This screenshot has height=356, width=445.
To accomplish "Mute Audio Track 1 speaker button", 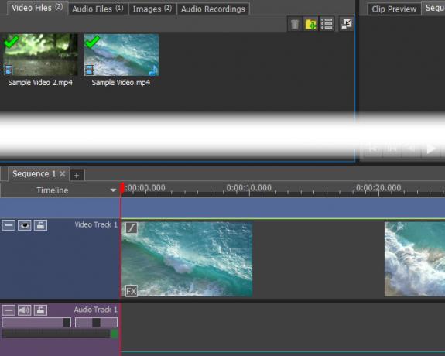I will 25,310.
